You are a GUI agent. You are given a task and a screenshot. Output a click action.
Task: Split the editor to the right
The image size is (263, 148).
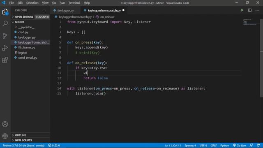250,10
